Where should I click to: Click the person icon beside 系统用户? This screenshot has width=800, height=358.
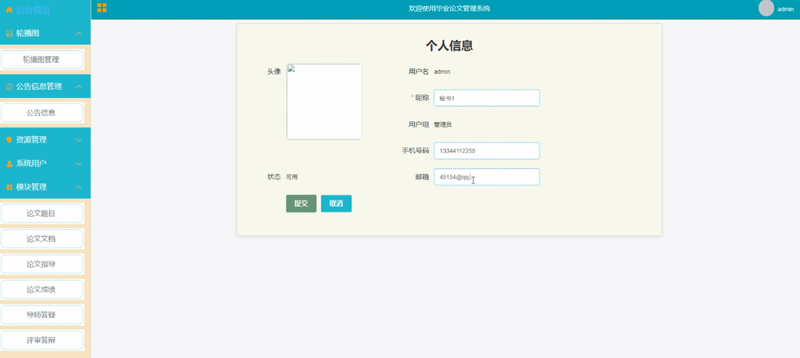(9, 164)
